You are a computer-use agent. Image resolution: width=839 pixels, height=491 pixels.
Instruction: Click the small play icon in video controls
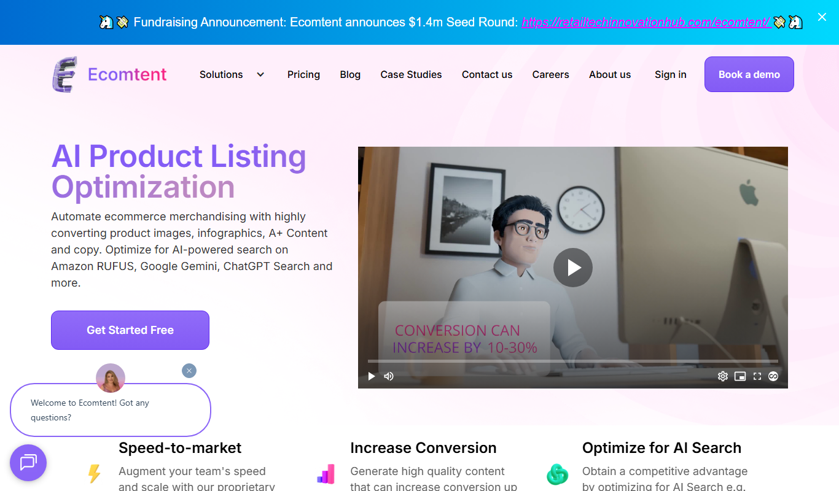pos(372,376)
